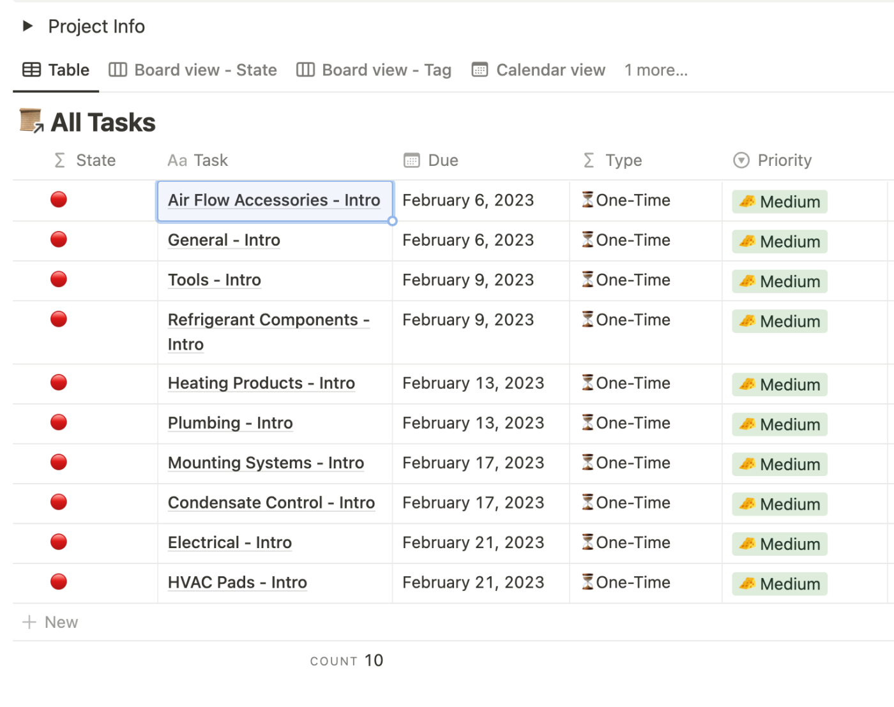Image resolution: width=894 pixels, height=707 pixels.
Task: Expand the 1 more views dropdown
Action: [656, 70]
